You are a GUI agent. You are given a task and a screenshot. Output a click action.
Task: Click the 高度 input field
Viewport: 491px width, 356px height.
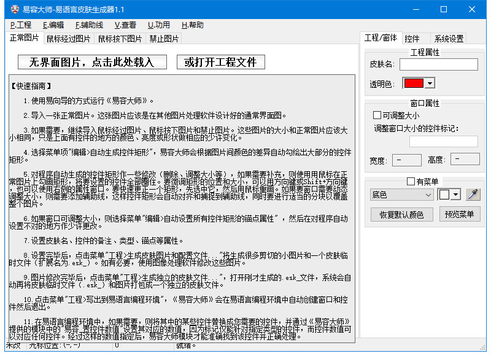tap(465, 159)
